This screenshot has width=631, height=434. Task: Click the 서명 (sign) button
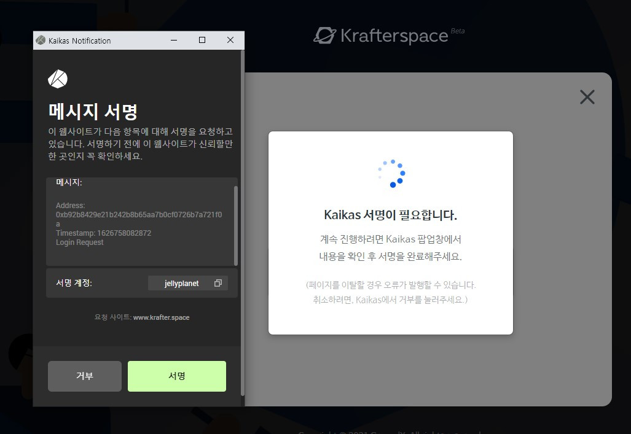tap(177, 376)
